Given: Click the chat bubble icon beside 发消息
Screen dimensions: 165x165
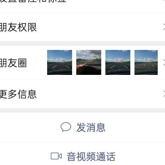Looking at the screenshot, I should [x=66, y=127].
